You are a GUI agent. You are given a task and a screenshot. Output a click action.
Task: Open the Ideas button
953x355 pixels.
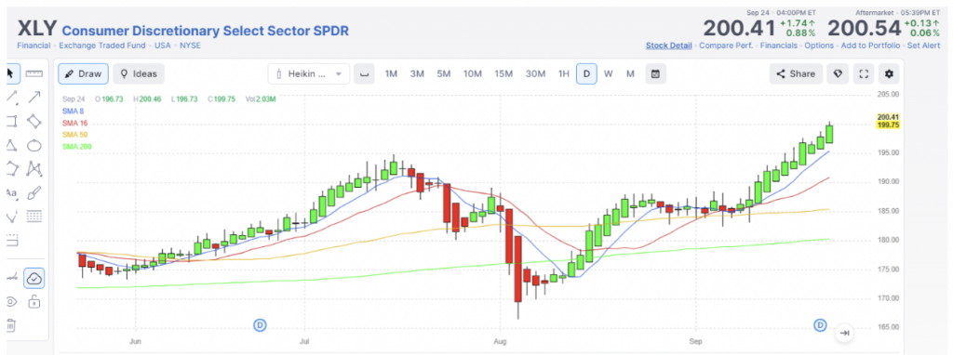pyautogui.click(x=139, y=73)
